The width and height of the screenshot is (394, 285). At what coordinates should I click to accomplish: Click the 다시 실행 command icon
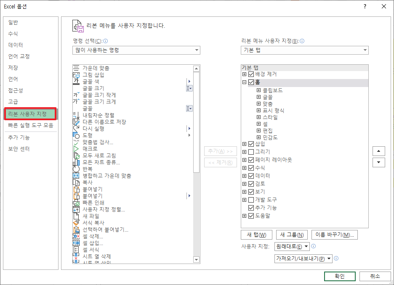[x=76, y=129]
